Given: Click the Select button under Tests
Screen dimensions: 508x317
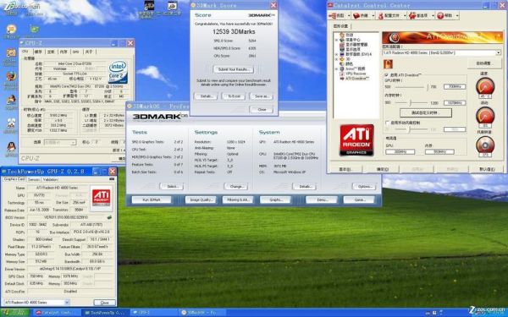Looking at the screenshot, I should pos(171,187).
